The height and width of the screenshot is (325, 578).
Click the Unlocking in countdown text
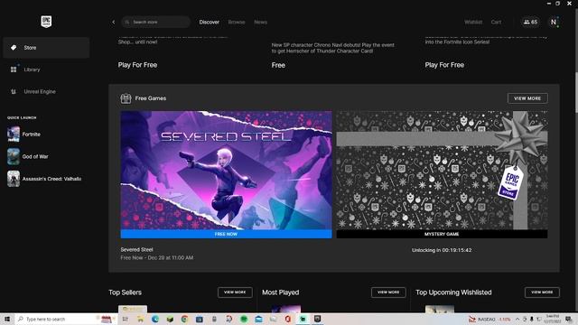pyautogui.click(x=442, y=250)
